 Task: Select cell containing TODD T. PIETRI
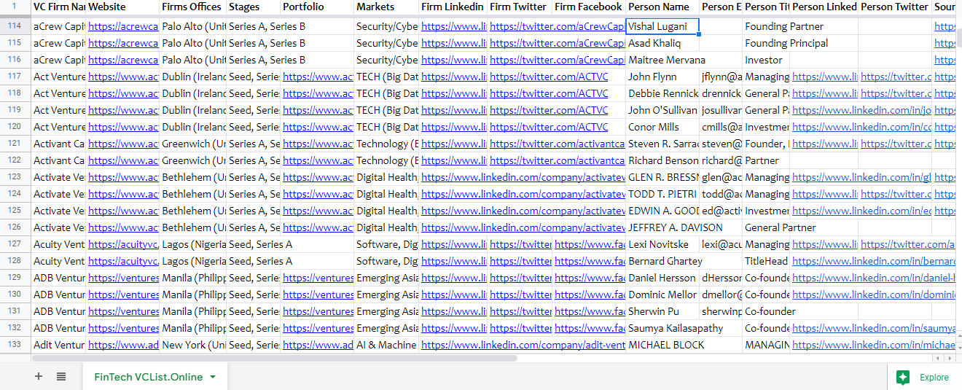pyautogui.click(x=662, y=194)
